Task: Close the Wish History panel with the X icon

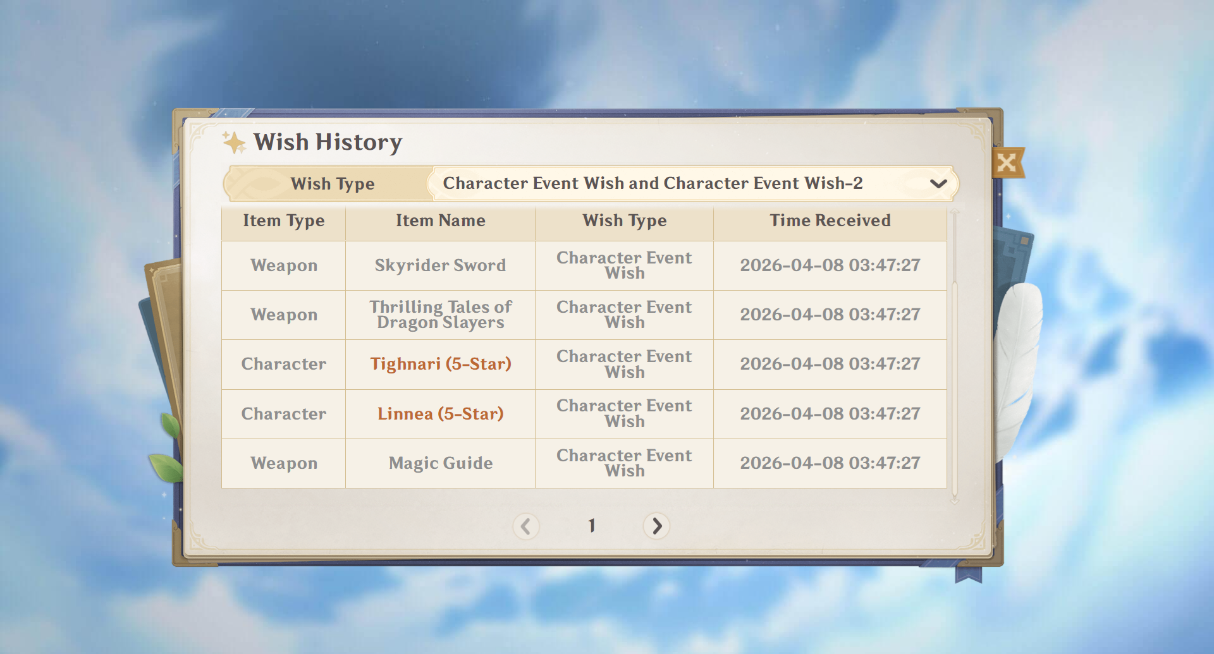Action: [1007, 163]
